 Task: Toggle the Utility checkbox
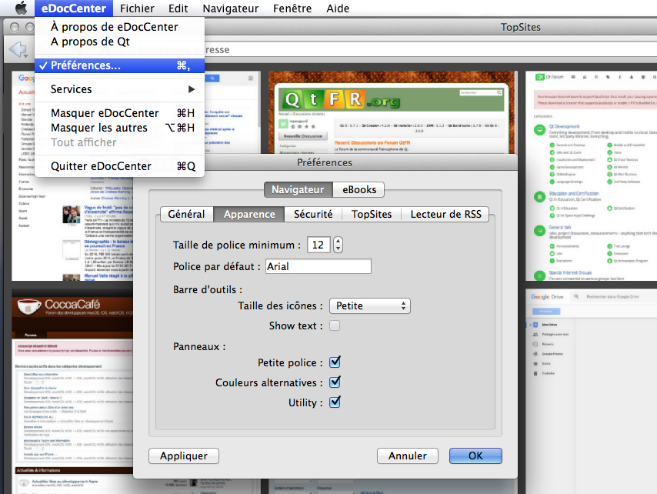click(335, 402)
